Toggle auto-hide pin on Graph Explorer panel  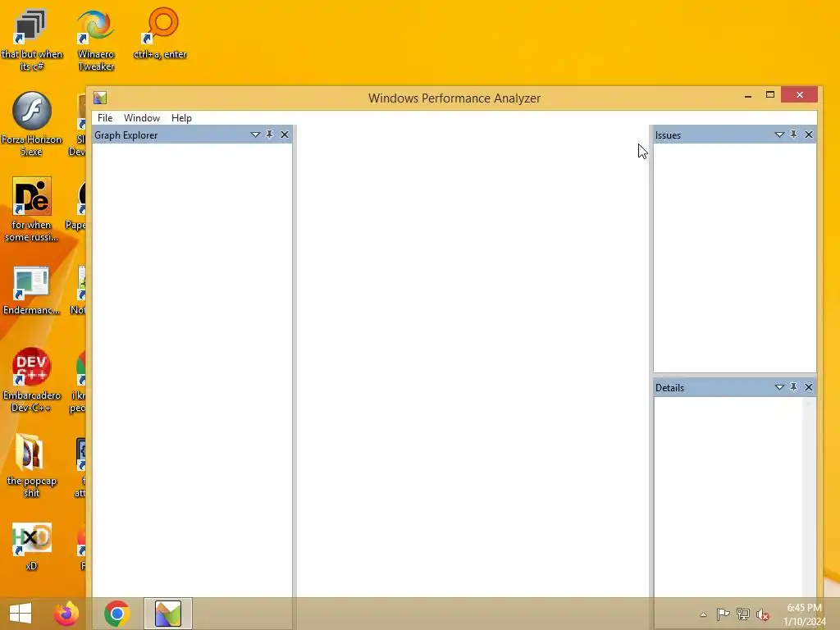[269, 135]
